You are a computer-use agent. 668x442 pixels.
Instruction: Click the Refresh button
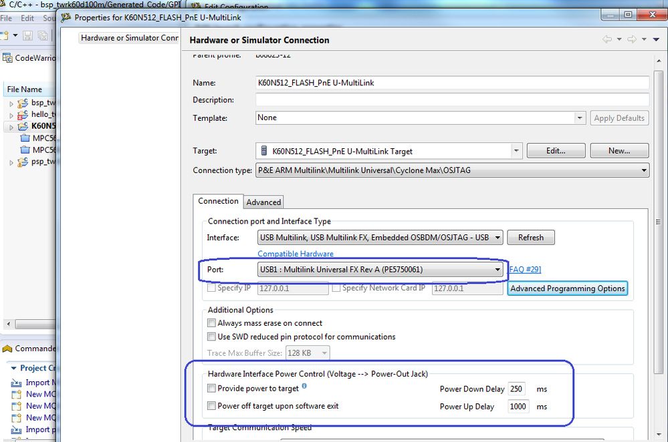tap(531, 238)
